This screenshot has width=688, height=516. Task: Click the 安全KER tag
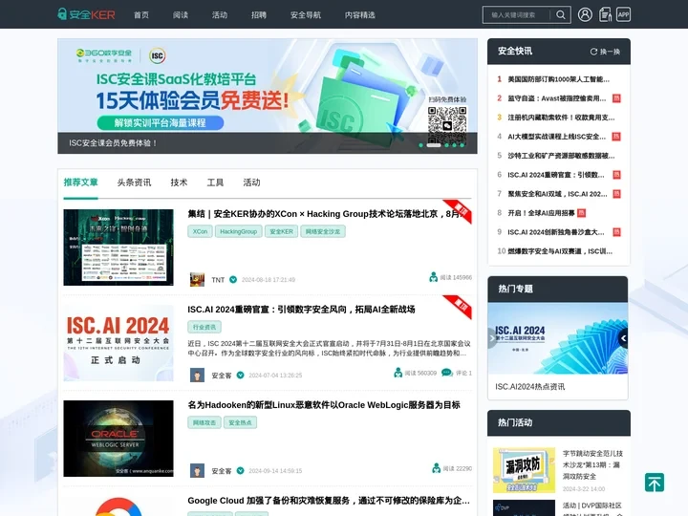[281, 231]
